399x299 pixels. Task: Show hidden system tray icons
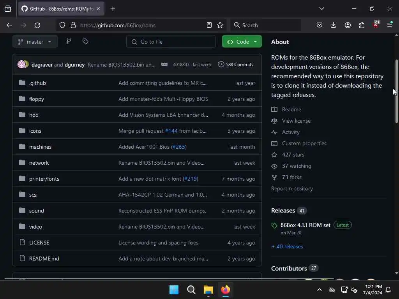point(320,290)
